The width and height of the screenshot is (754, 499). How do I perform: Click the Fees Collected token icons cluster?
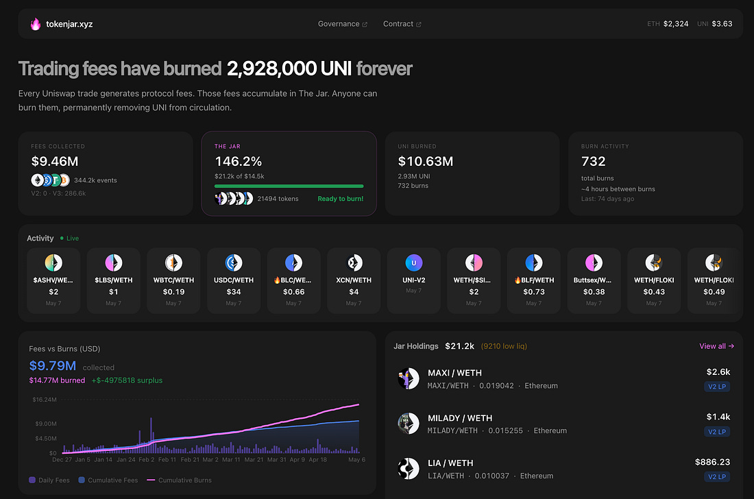tap(51, 180)
